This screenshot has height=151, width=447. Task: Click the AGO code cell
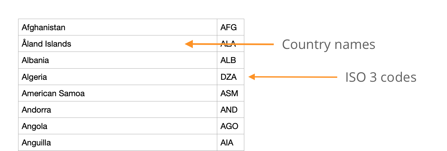pos(229,126)
